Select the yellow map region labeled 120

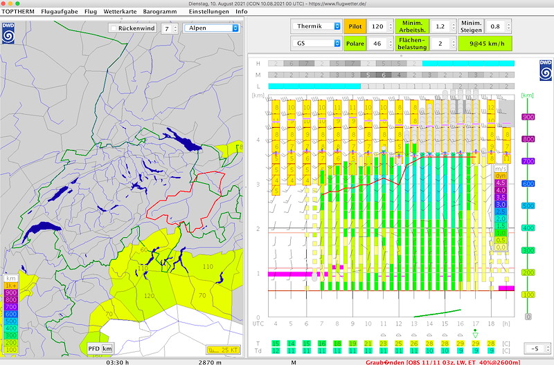pos(149,296)
